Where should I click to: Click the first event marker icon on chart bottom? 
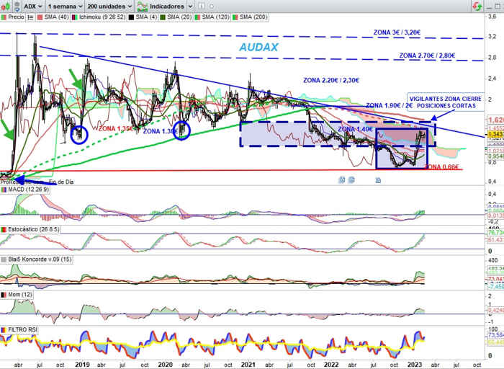point(342,180)
